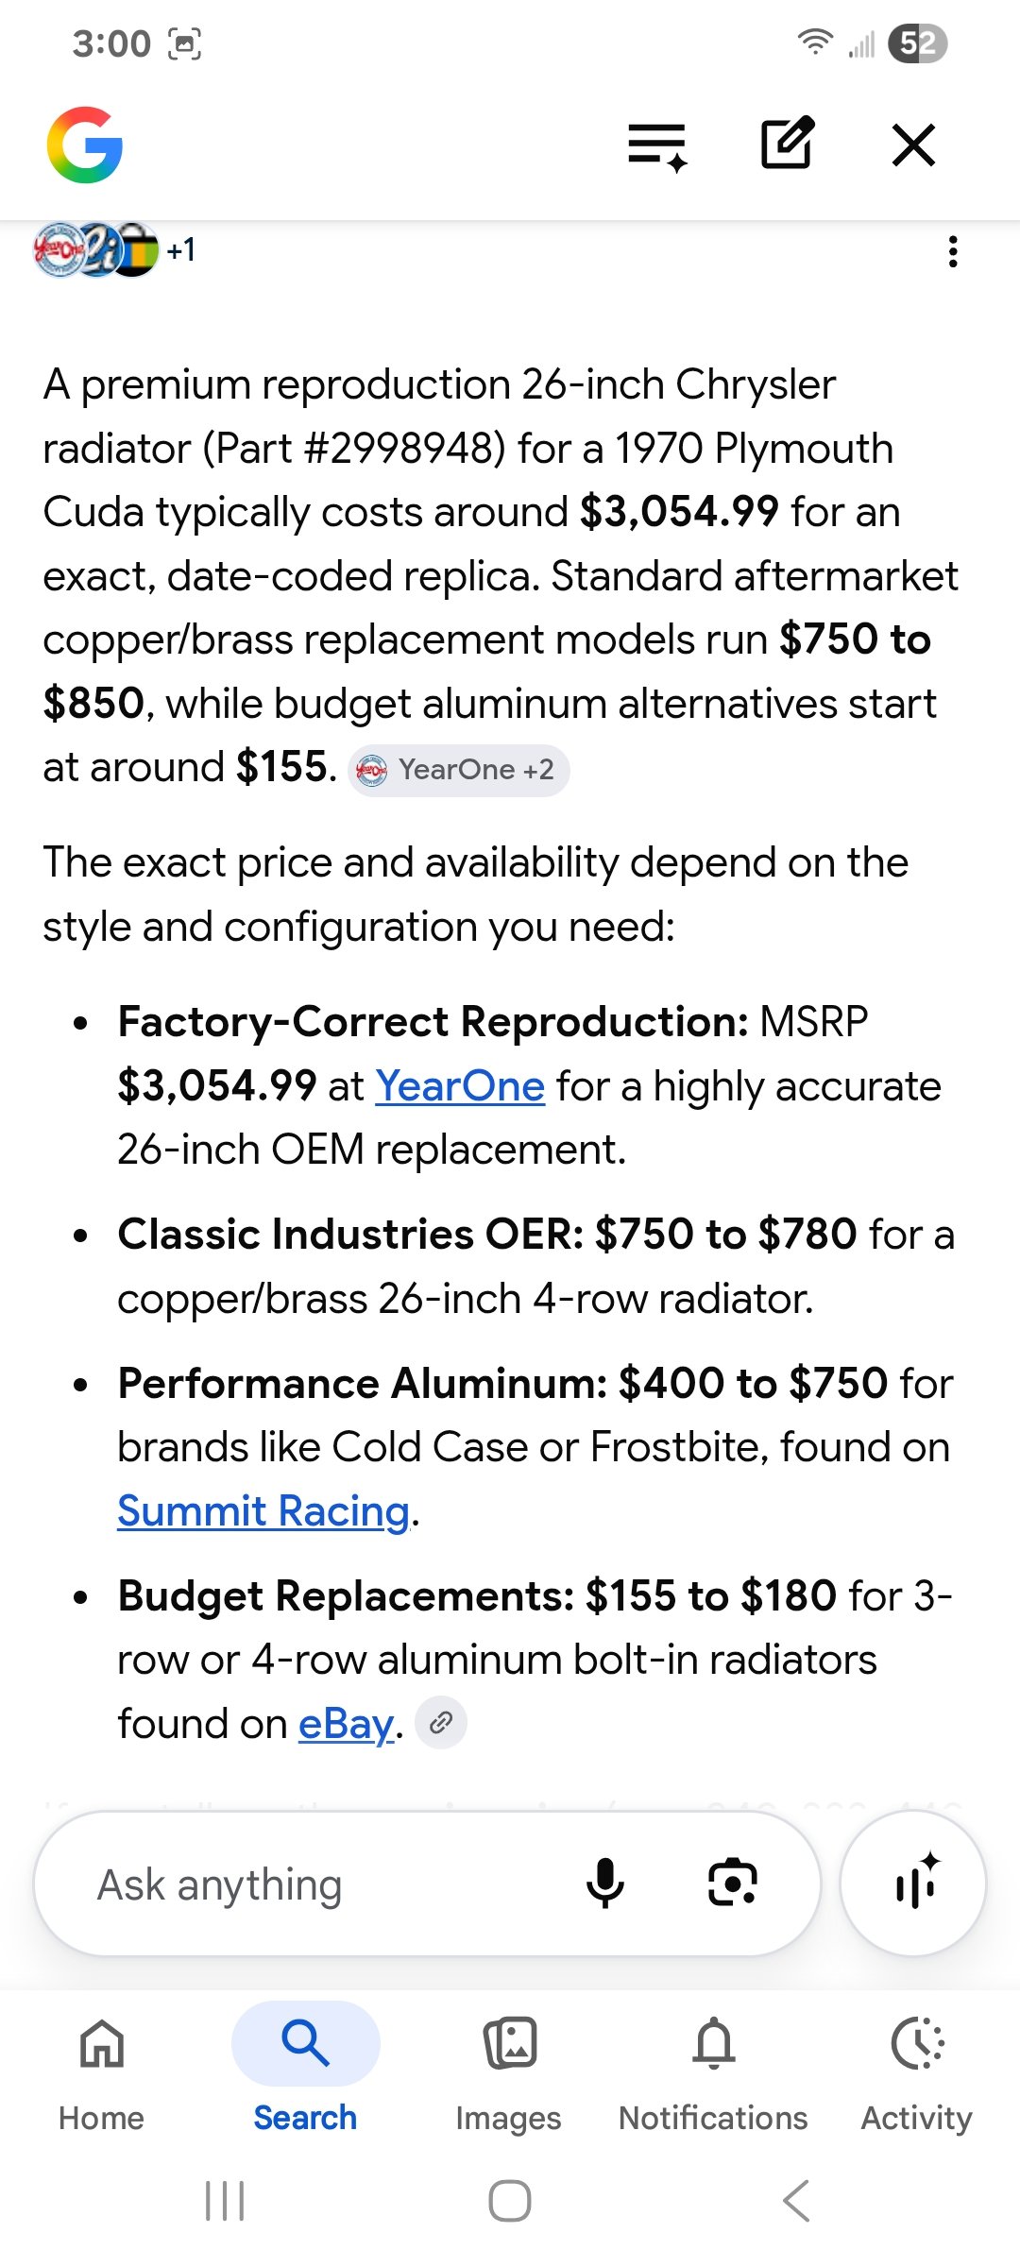Open Google Lens camera search icon

click(x=733, y=1883)
